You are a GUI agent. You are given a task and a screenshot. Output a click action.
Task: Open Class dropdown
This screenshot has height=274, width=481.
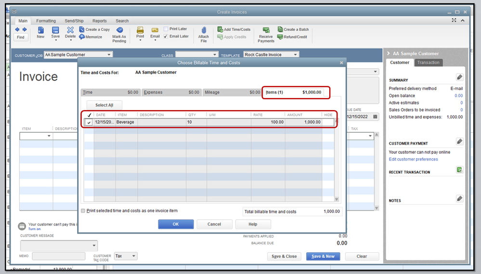(x=214, y=54)
